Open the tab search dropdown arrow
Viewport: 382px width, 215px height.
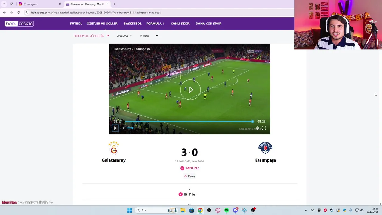point(4,4)
